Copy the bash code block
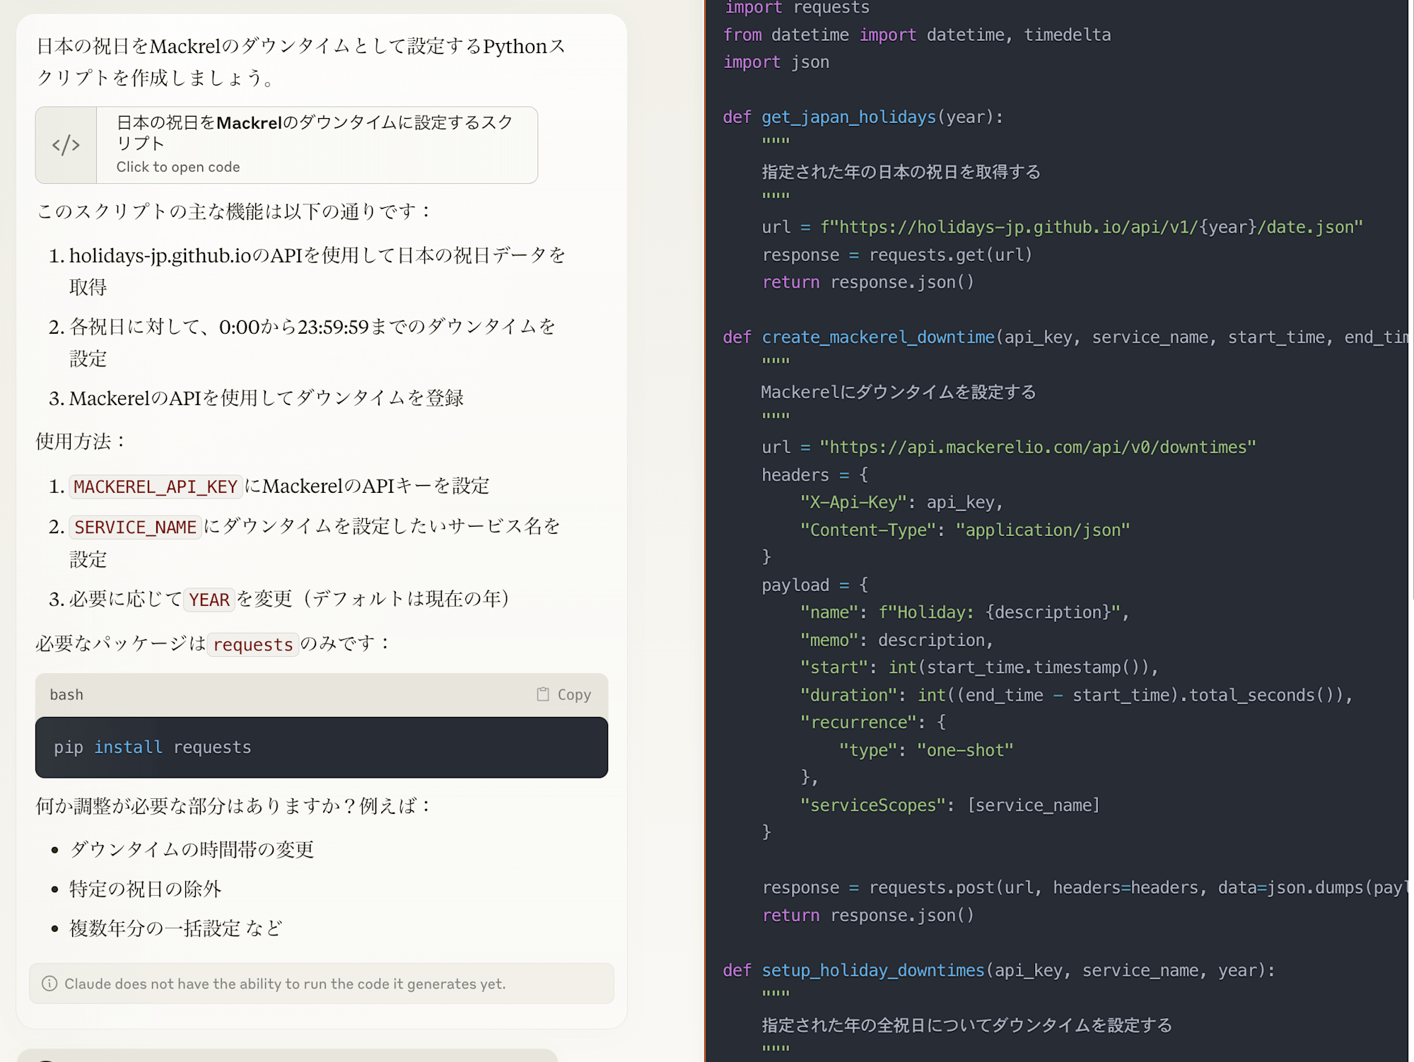The width and height of the screenshot is (1414, 1062). (563, 694)
